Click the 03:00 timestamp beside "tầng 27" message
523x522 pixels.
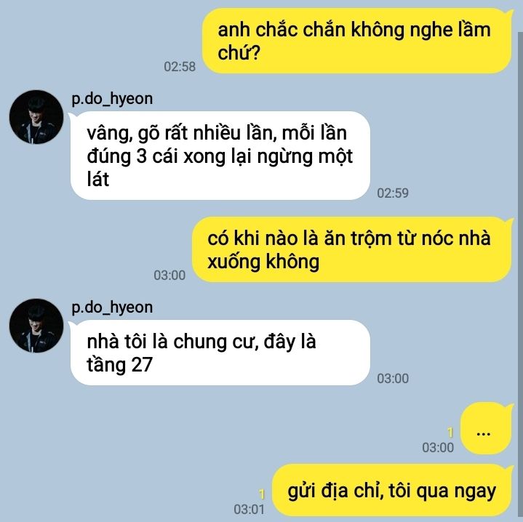point(393,379)
